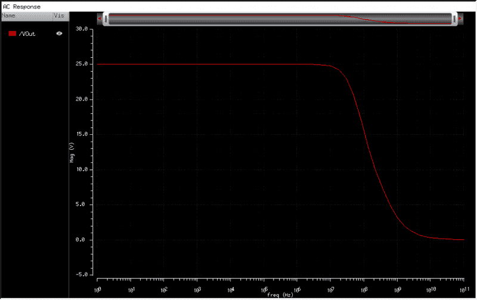Click the 10.0 tick label on y-axis
Screen dimensions: 477x300
82,169
